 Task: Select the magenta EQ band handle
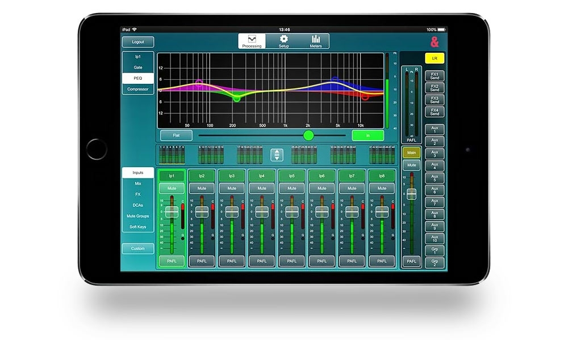199,83
